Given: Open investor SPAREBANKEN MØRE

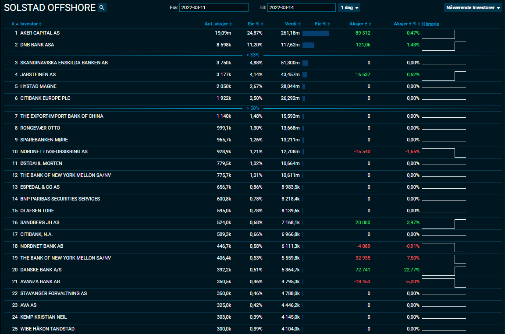Looking at the screenshot, I should click(x=44, y=140).
